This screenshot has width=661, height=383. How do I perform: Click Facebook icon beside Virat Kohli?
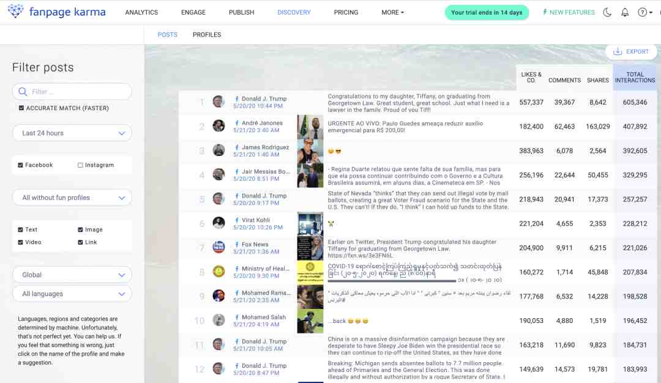[237, 220]
